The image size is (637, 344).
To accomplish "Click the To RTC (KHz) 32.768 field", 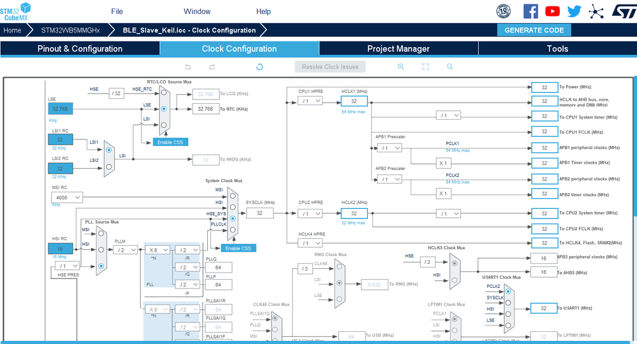I will pos(205,109).
